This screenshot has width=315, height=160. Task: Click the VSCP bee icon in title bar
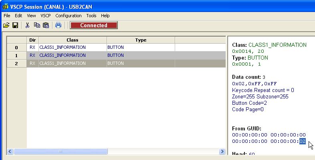(x=5, y=6)
